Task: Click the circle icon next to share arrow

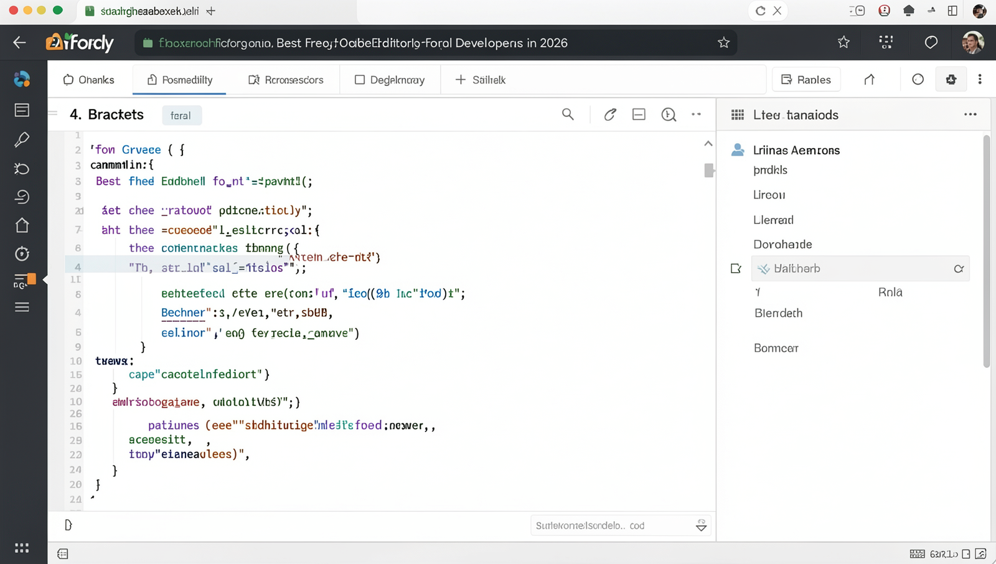Action: (918, 80)
